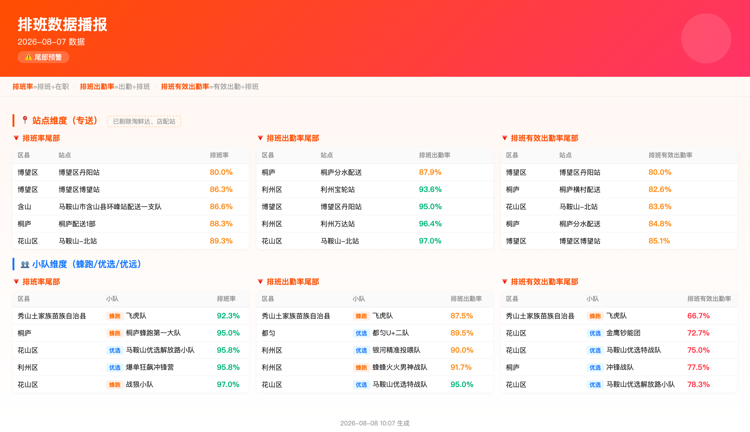Click the 桐庐蜂跑第一大队 team name

click(153, 333)
